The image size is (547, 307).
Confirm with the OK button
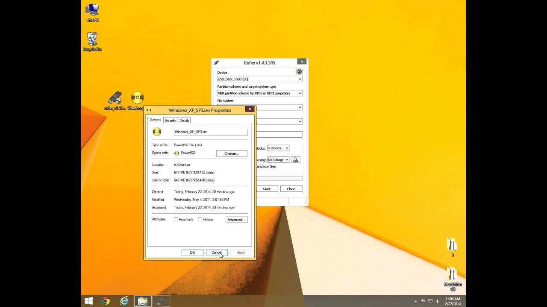(x=192, y=252)
